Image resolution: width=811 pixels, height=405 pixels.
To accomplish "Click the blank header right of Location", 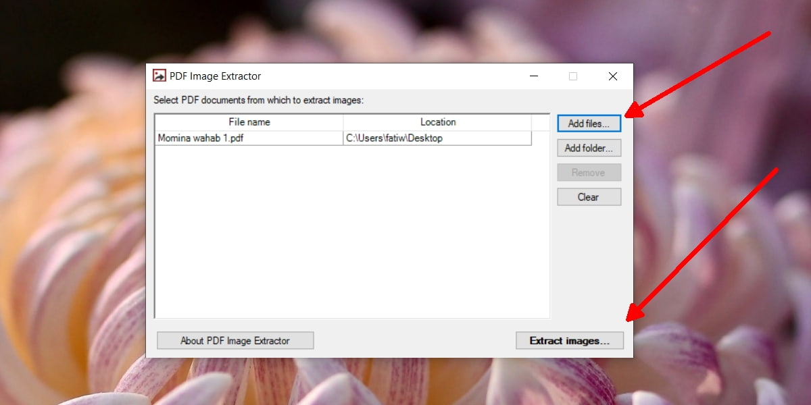I will (x=540, y=122).
